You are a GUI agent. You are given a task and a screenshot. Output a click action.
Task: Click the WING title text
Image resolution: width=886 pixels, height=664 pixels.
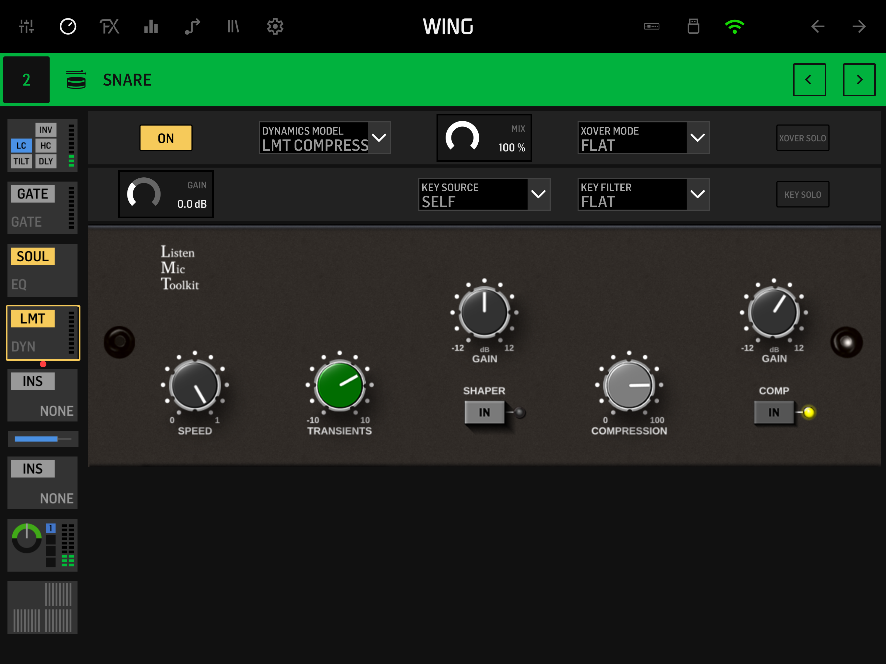click(x=448, y=27)
